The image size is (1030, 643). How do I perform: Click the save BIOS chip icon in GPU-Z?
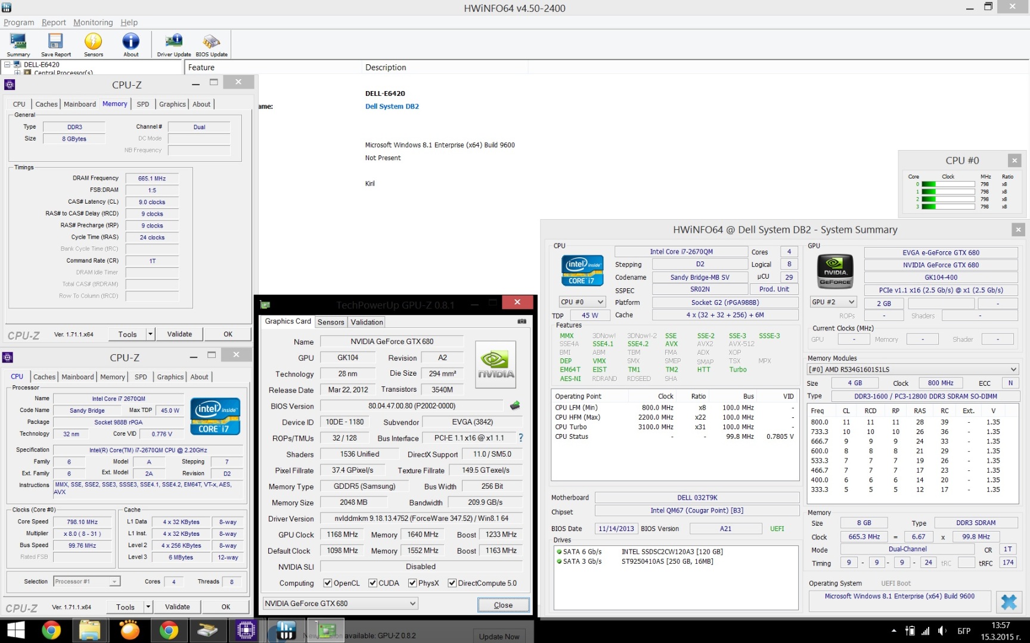(515, 406)
